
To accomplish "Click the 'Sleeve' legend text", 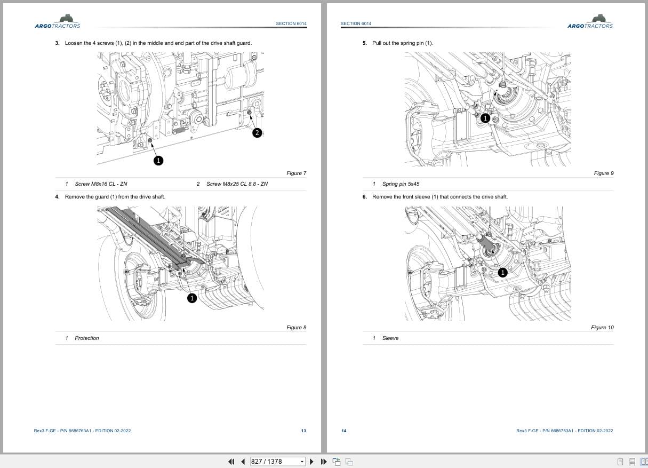I will (x=390, y=338).
